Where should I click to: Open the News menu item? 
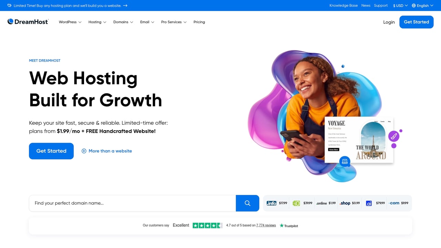(366, 6)
